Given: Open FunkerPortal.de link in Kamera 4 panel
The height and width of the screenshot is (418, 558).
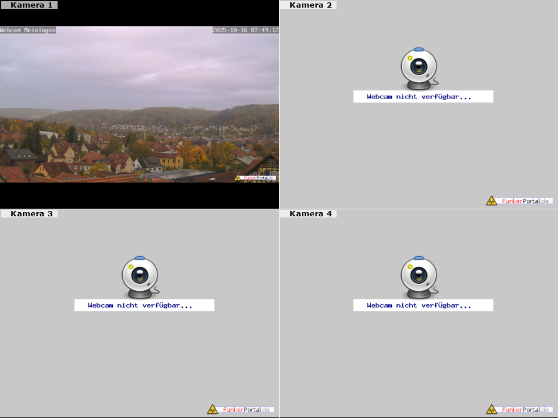Looking at the screenshot, I should tap(526, 409).
